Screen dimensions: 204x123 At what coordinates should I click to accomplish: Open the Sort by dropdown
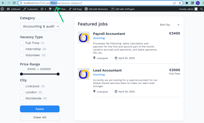170,25
